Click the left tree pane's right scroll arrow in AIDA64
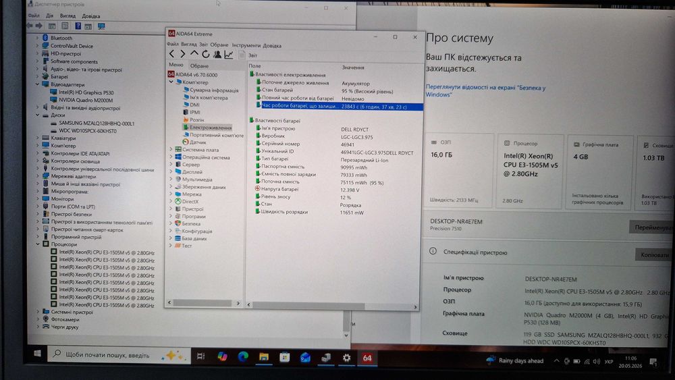 point(238,304)
